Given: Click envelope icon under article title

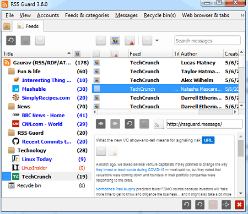Looking at the screenshot, I should pos(101,151).
